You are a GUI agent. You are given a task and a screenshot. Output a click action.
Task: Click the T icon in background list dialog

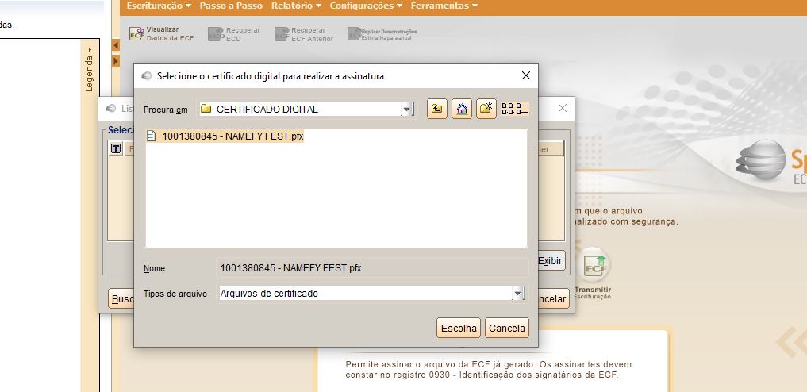(116, 148)
